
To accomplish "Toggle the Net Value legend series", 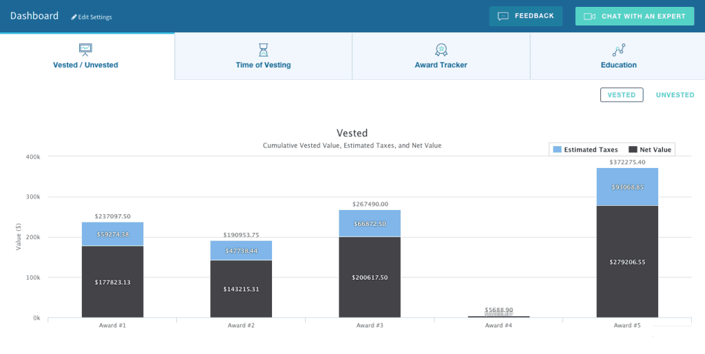I will point(650,149).
